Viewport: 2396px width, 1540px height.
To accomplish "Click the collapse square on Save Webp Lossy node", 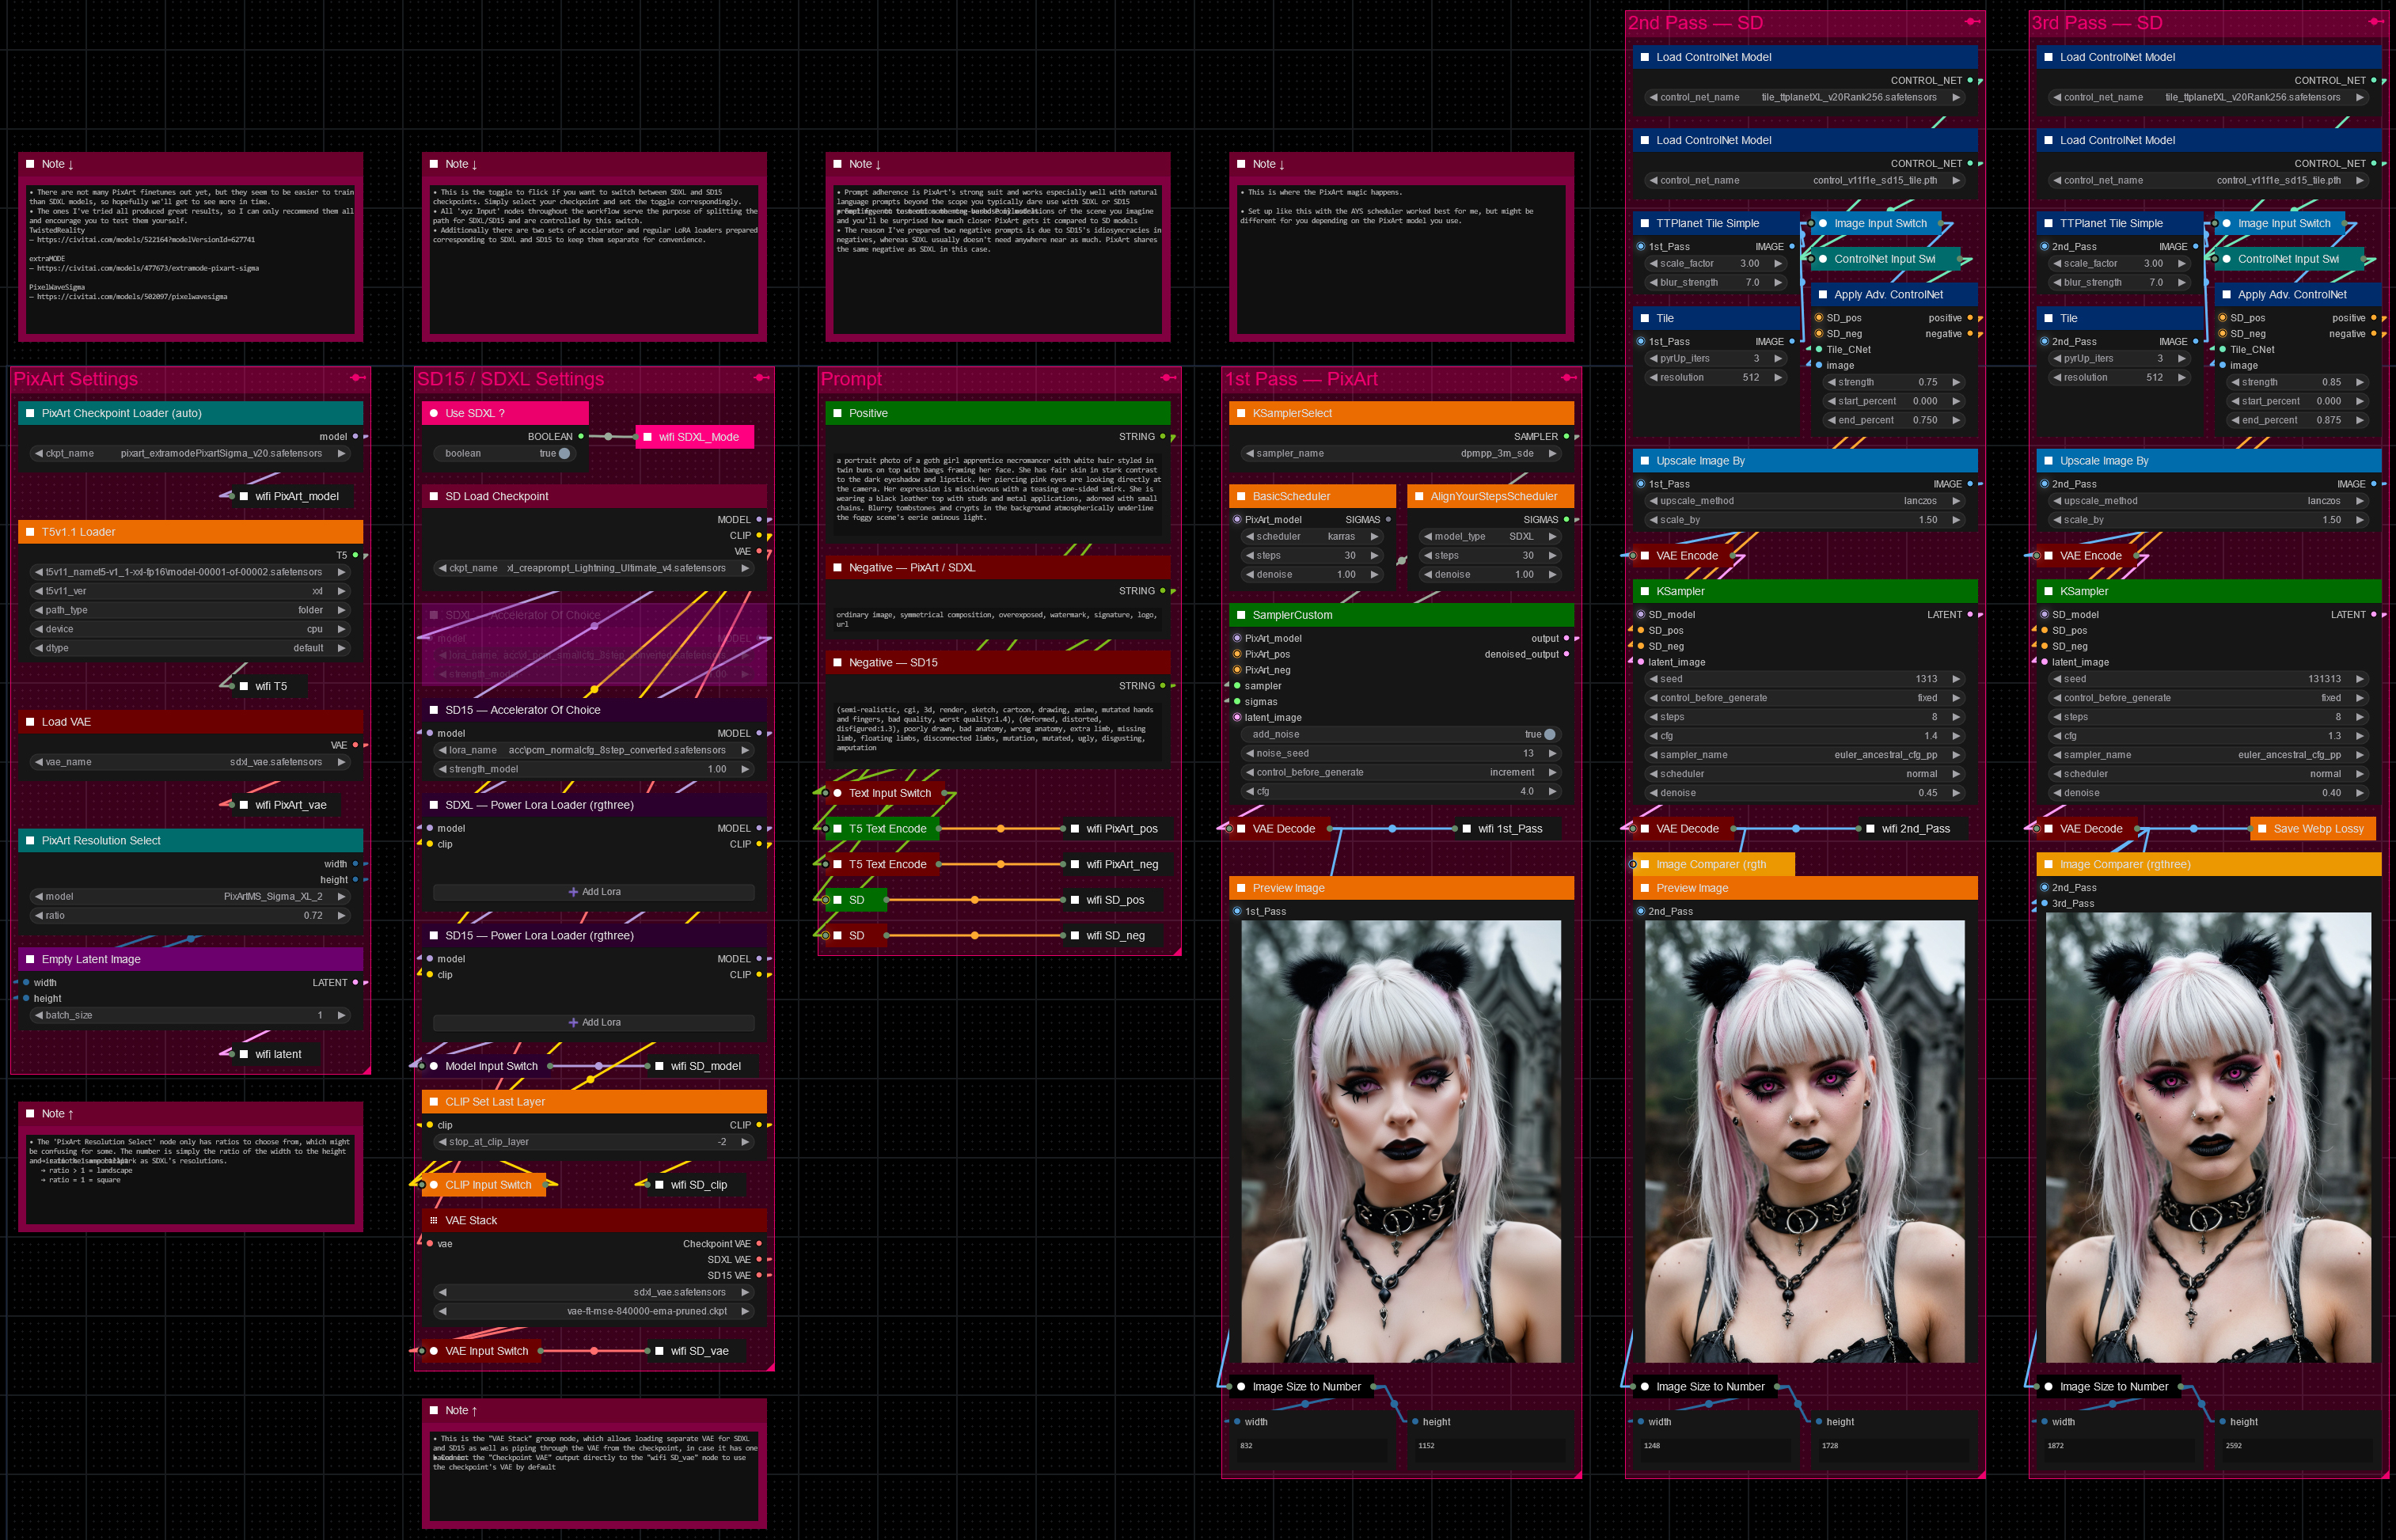I will 2262,828.
